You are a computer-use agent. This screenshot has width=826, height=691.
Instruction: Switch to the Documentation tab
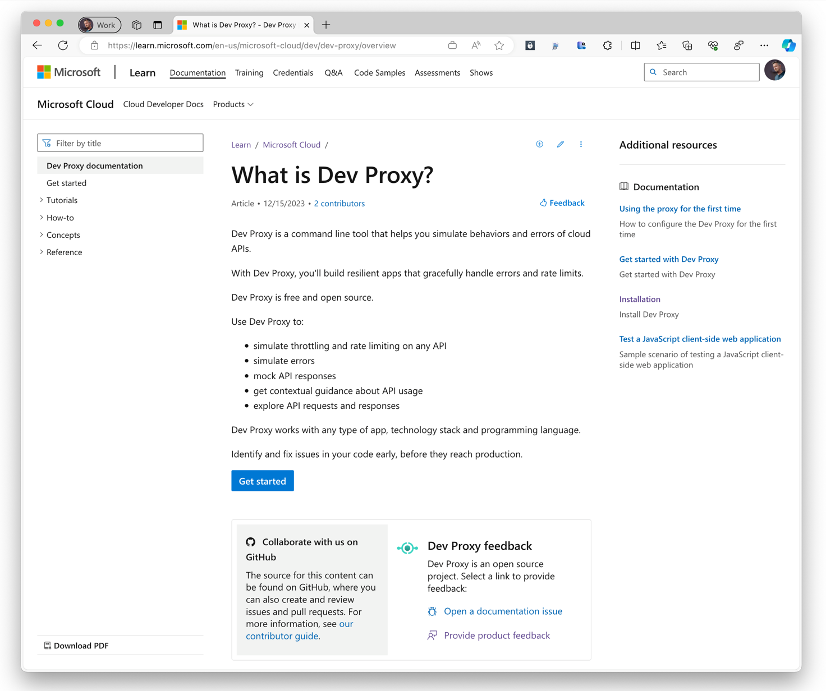(x=198, y=72)
